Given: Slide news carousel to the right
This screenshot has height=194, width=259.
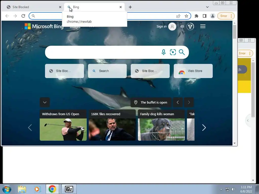Looking at the screenshot, I should (204, 128).
